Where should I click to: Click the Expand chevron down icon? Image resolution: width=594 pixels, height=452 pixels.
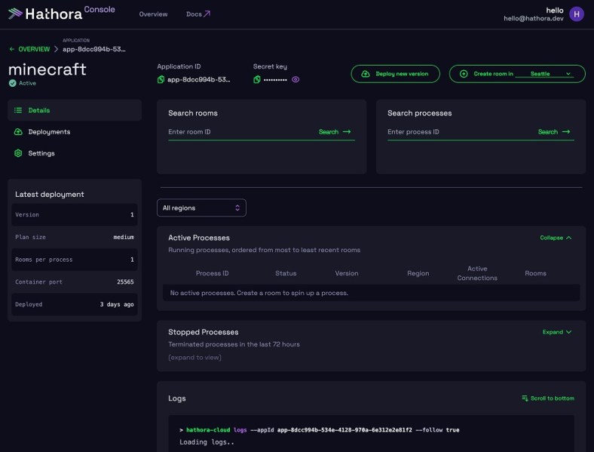pos(568,332)
